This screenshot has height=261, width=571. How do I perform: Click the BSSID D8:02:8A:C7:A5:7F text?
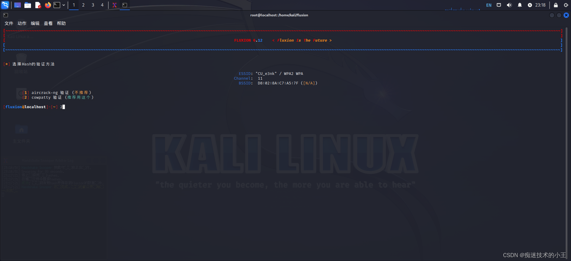coord(278,83)
